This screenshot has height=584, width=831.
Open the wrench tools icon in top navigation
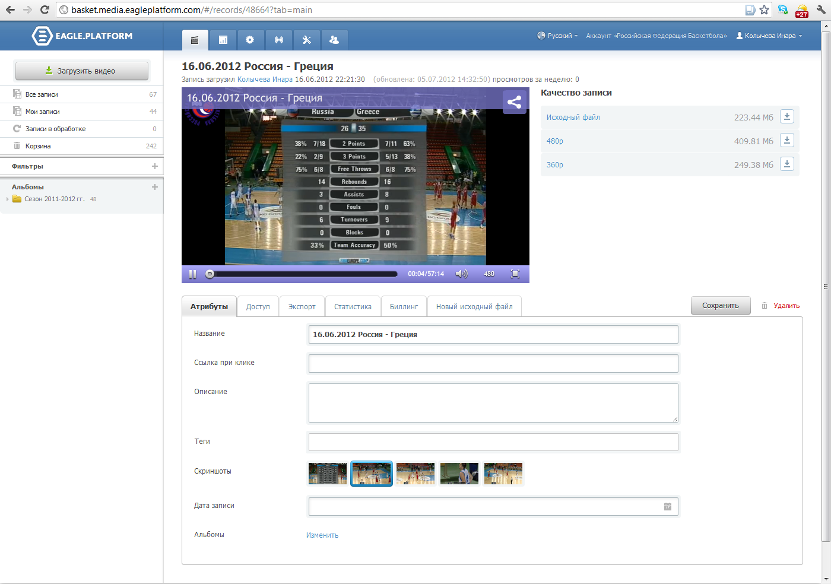pos(306,40)
